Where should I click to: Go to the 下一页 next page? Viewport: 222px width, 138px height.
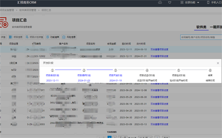[x=123, y=137]
